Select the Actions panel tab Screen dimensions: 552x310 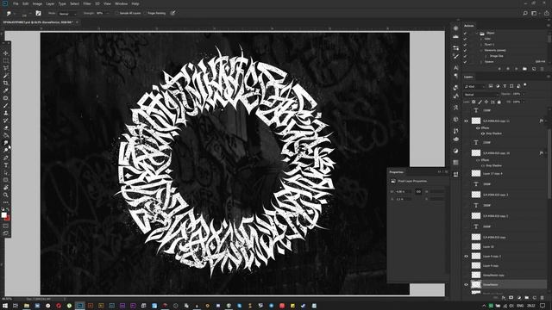click(469, 26)
